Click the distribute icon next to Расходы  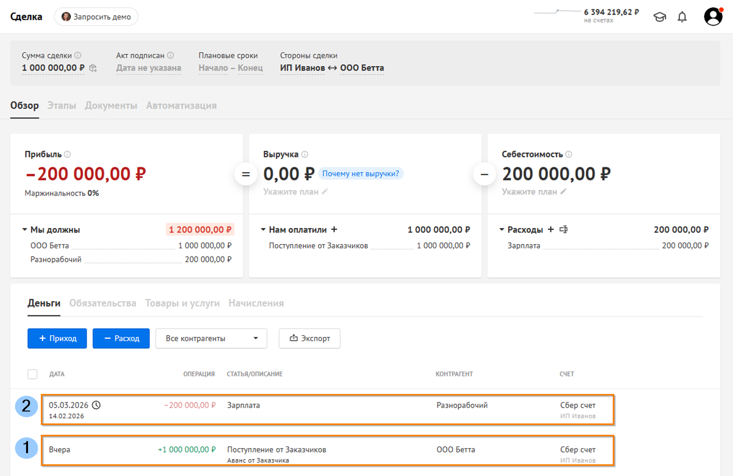pos(564,229)
